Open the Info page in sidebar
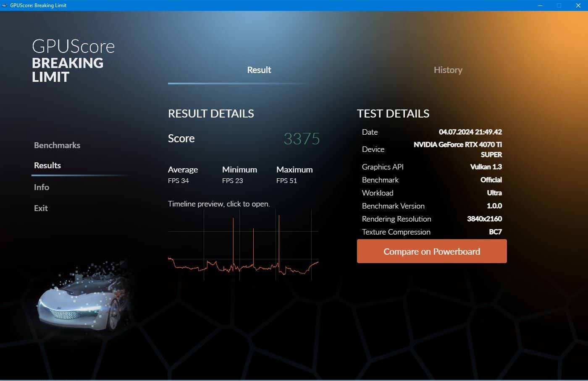588x381 pixels. point(42,187)
